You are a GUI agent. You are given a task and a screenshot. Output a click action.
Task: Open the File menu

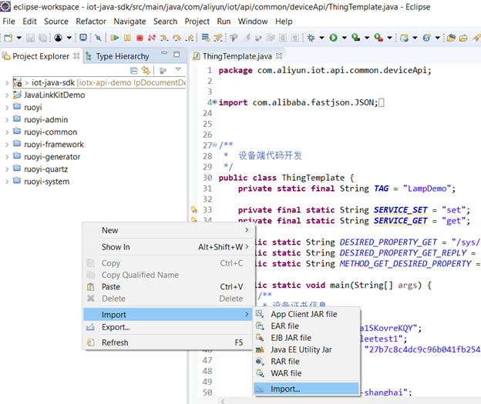point(8,22)
